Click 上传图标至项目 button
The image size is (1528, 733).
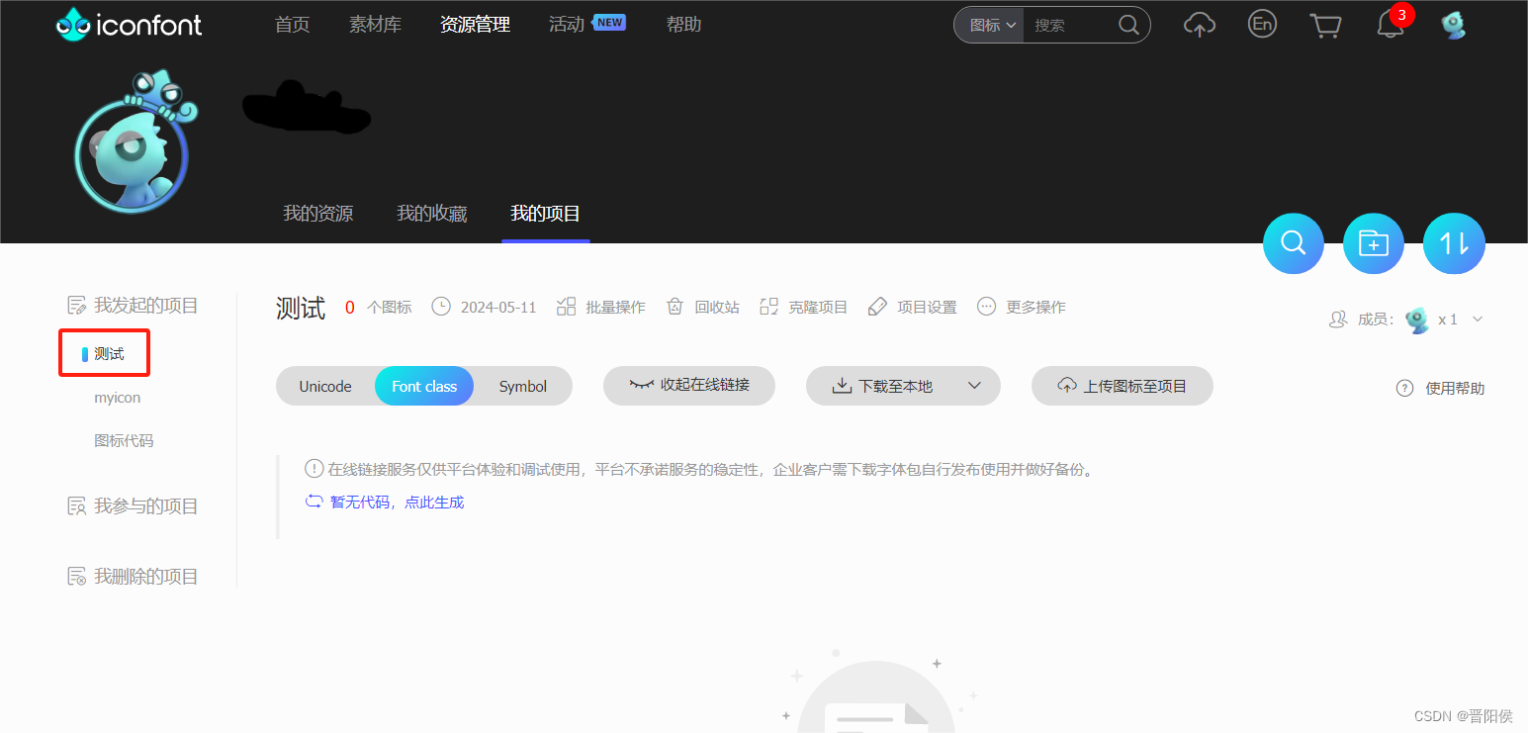point(1123,386)
